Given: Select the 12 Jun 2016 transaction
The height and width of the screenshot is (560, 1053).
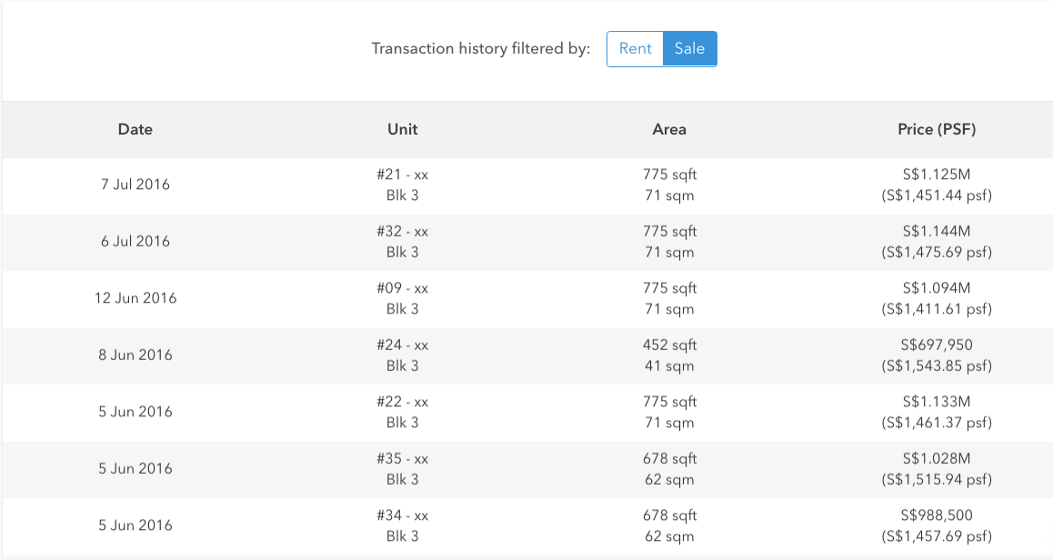Looking at the screenshot, I should [135, 298].
